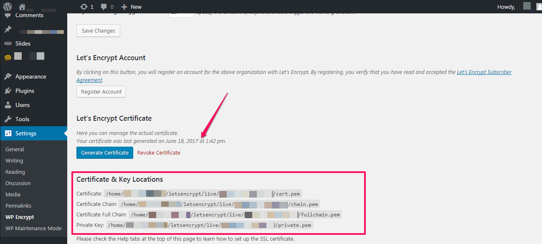Click the Certificate & Key Locations heading
Screen dimensions: 542x244
click(120, 179)
